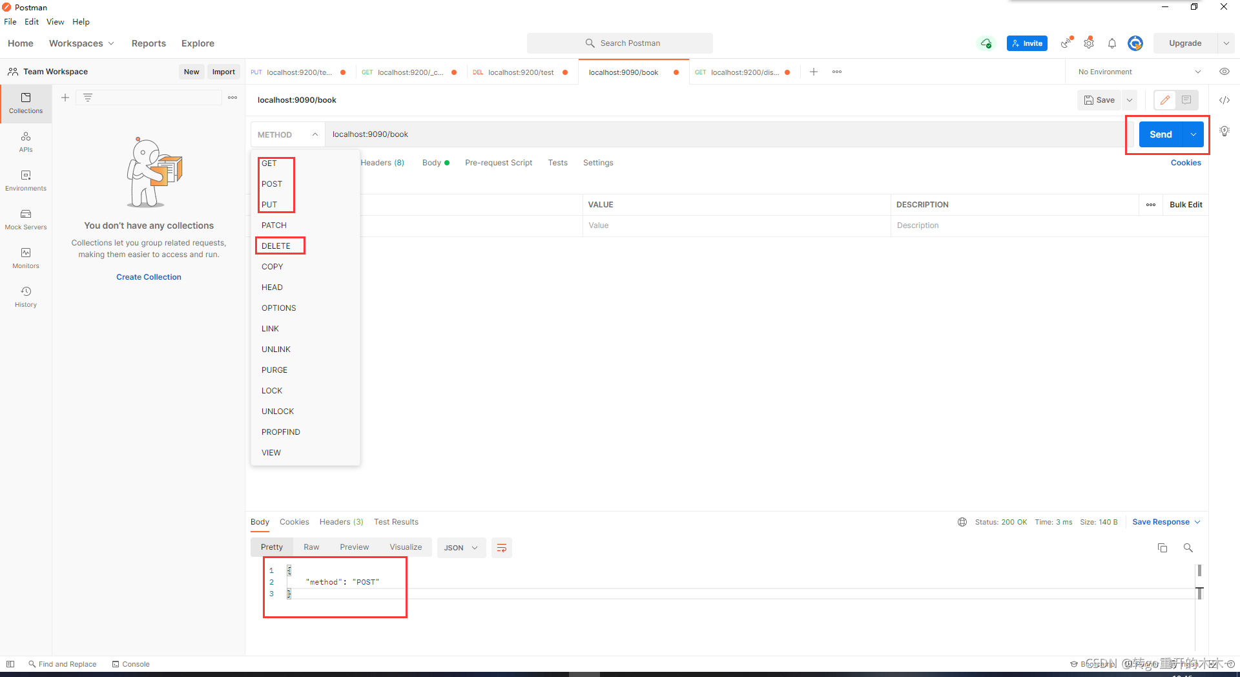Toggle the sidebar icon in status bar
This screenshot has width=1240, height=677.
tap(10, 664)
